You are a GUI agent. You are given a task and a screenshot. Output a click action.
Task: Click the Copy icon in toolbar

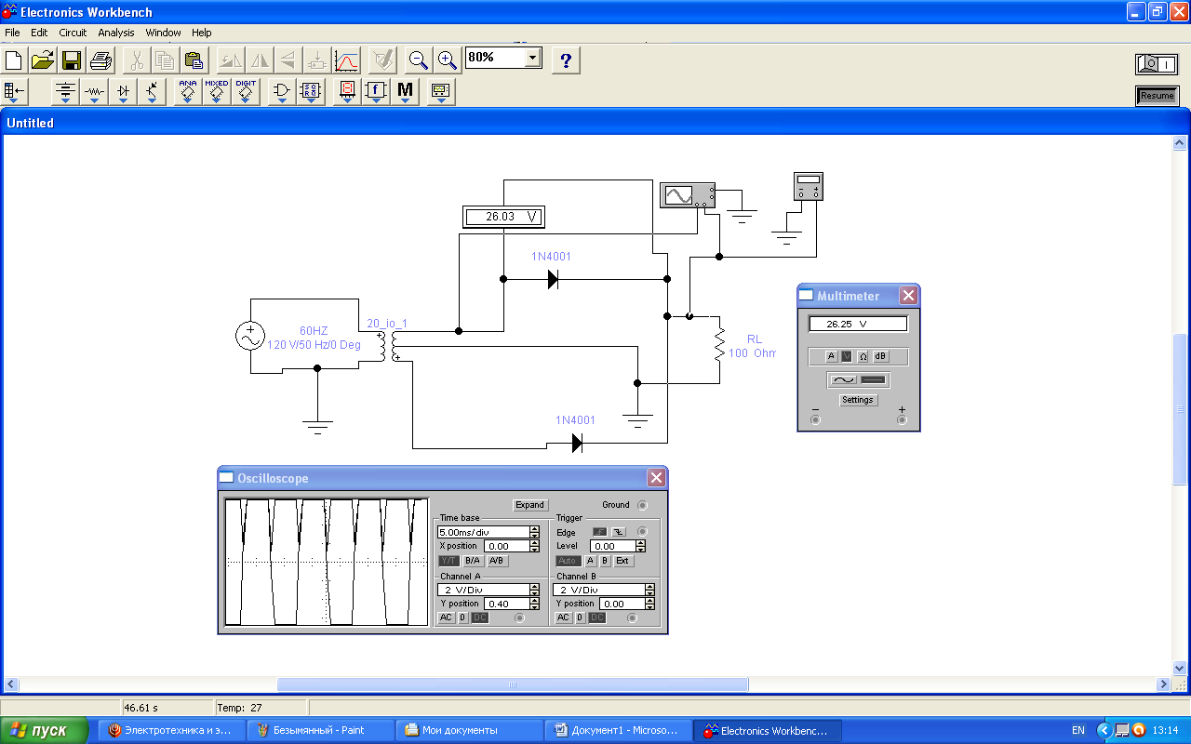pos(165,60)
